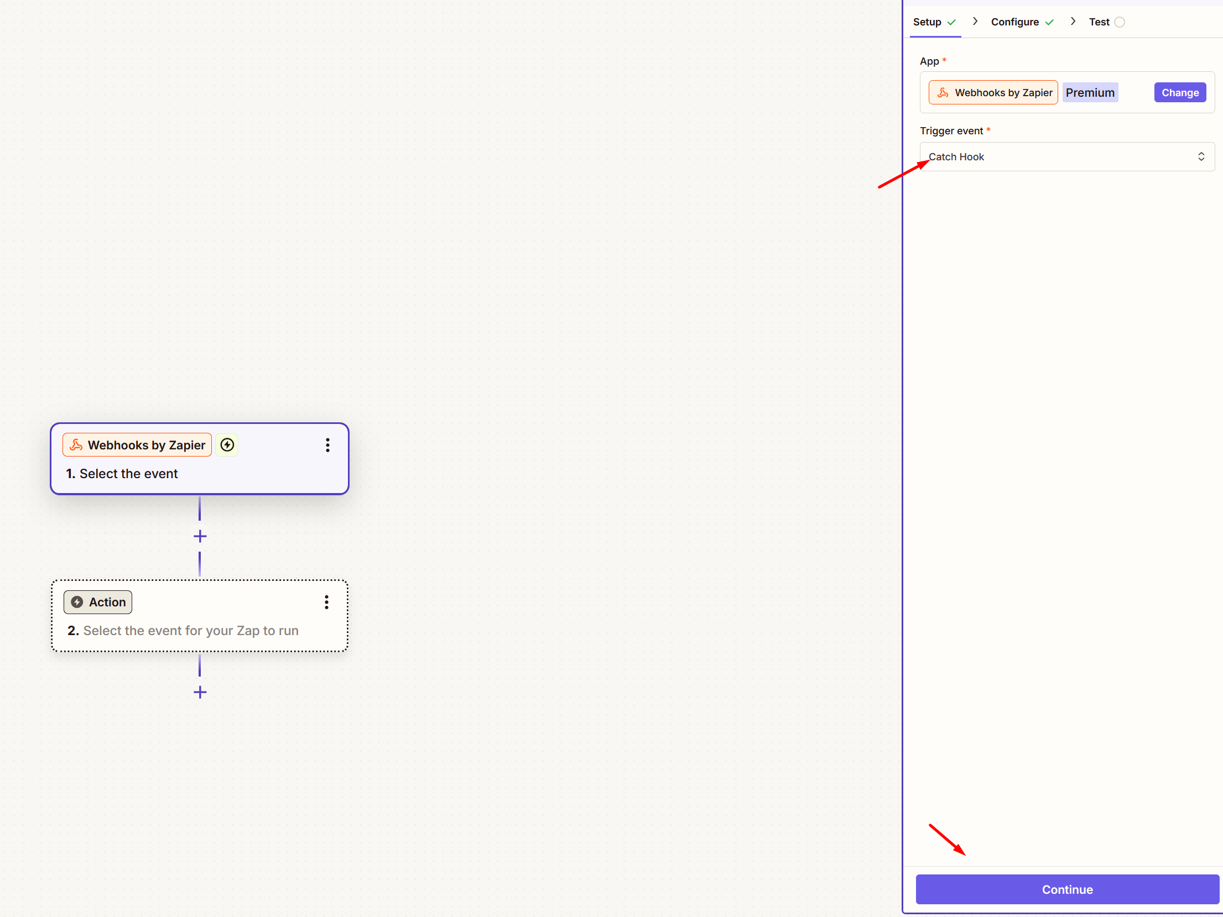Switch to the Configure tab

[1014, 22]
